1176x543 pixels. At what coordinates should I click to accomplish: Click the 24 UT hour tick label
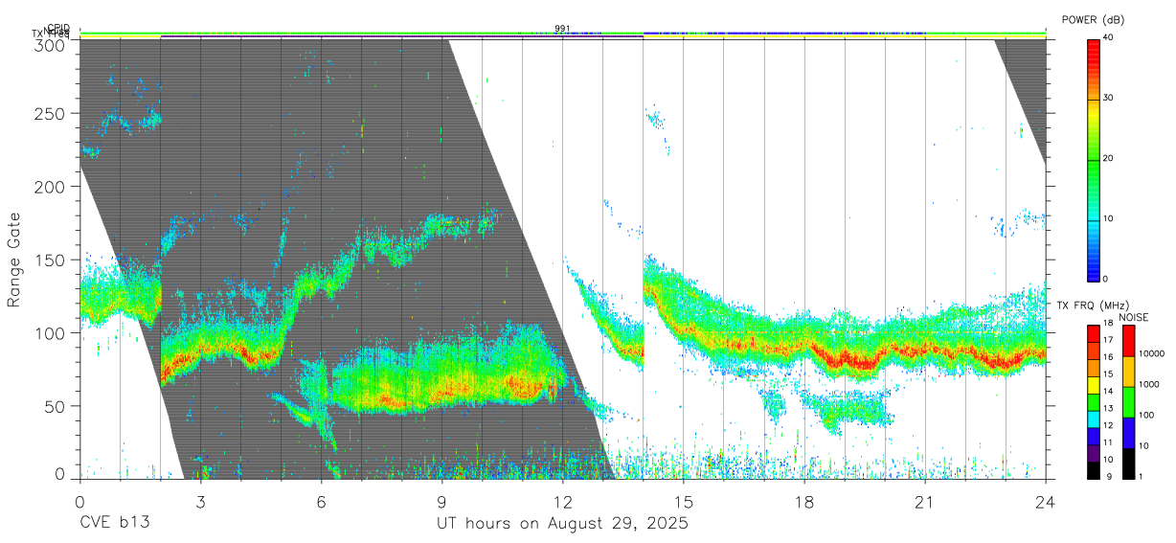pyautogui.click(x=1046, y=501)
